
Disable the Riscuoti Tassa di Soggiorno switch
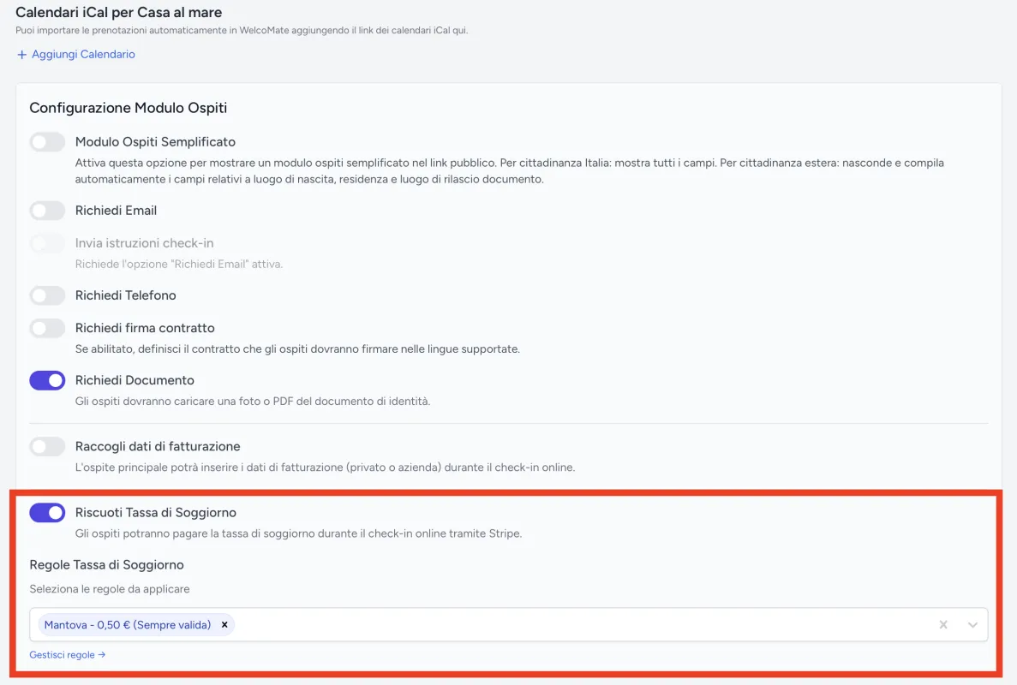tap(47, 513)
